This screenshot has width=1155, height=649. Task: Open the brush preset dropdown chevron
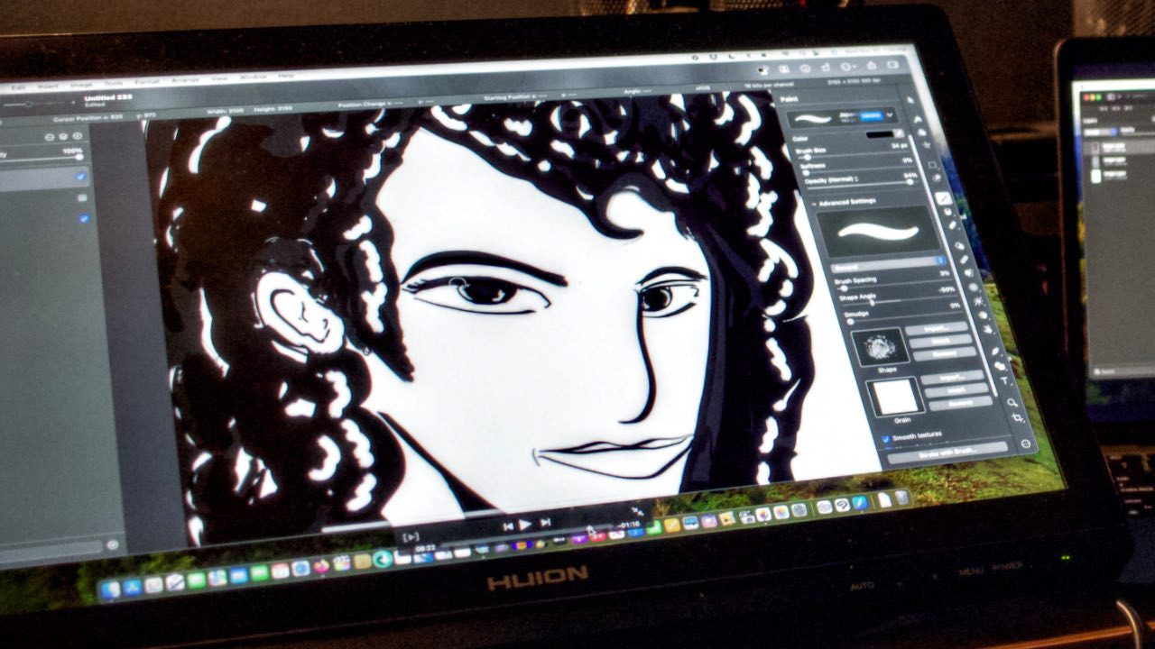point(891,114)
